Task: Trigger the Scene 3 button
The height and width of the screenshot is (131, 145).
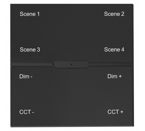Action: (x=30, y=49)
